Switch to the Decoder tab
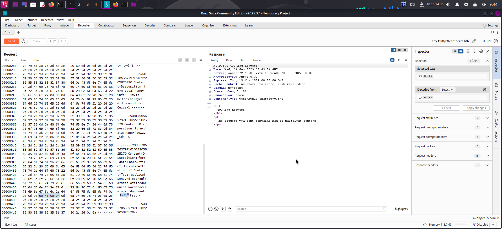This screenshot has height=229, width=502. click(150, 25)
